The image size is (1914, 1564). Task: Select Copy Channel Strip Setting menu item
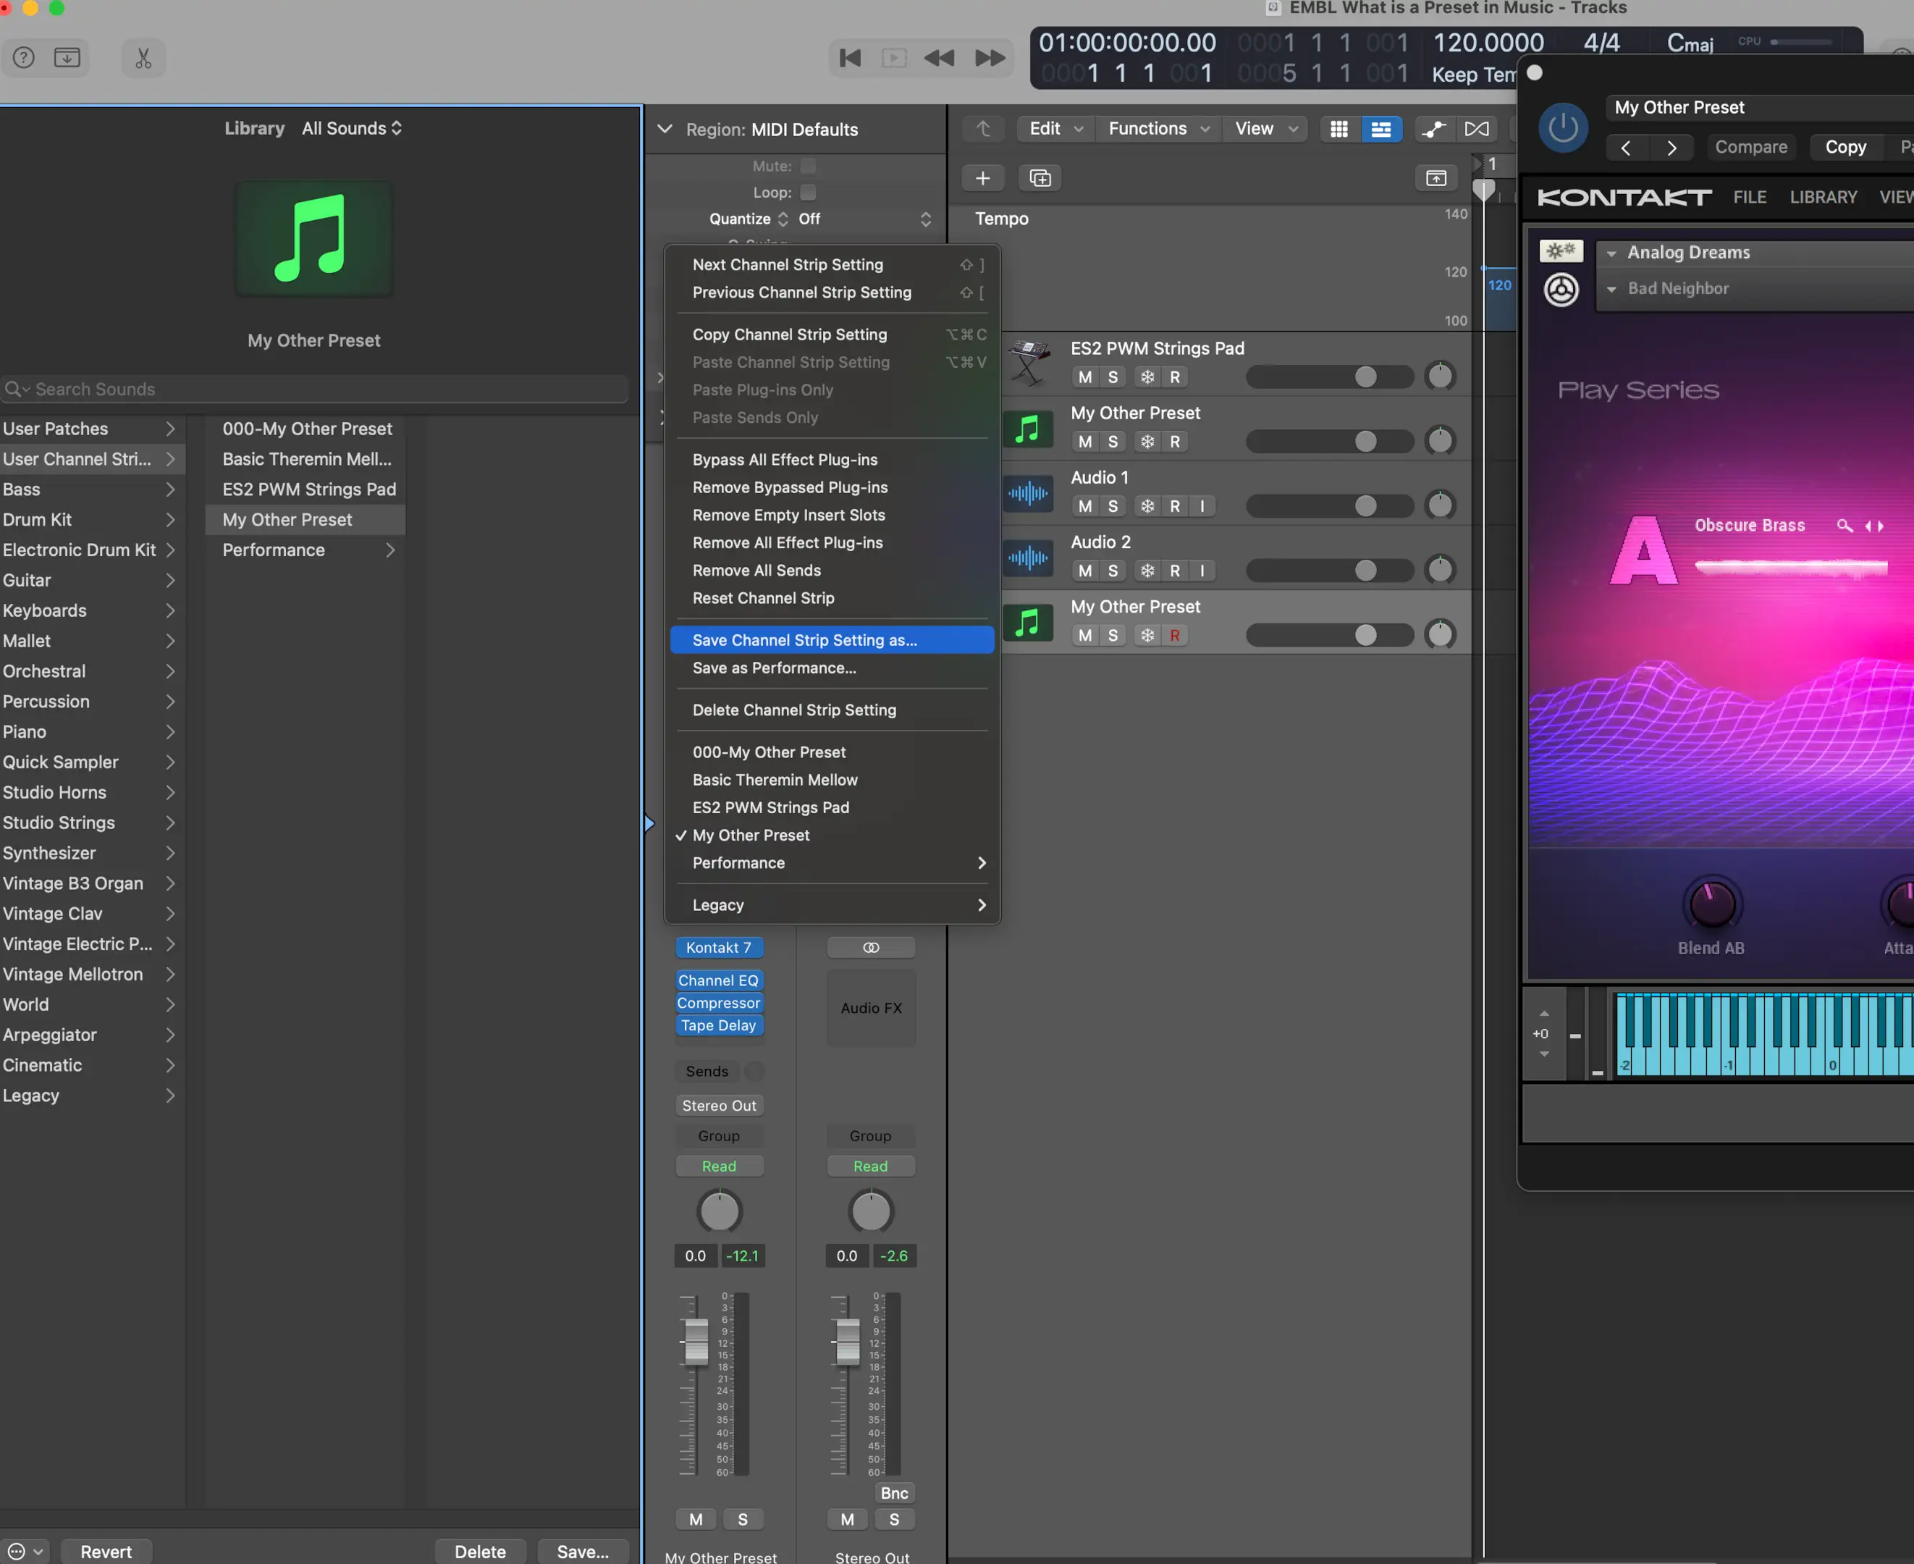(x=788, y=334)
